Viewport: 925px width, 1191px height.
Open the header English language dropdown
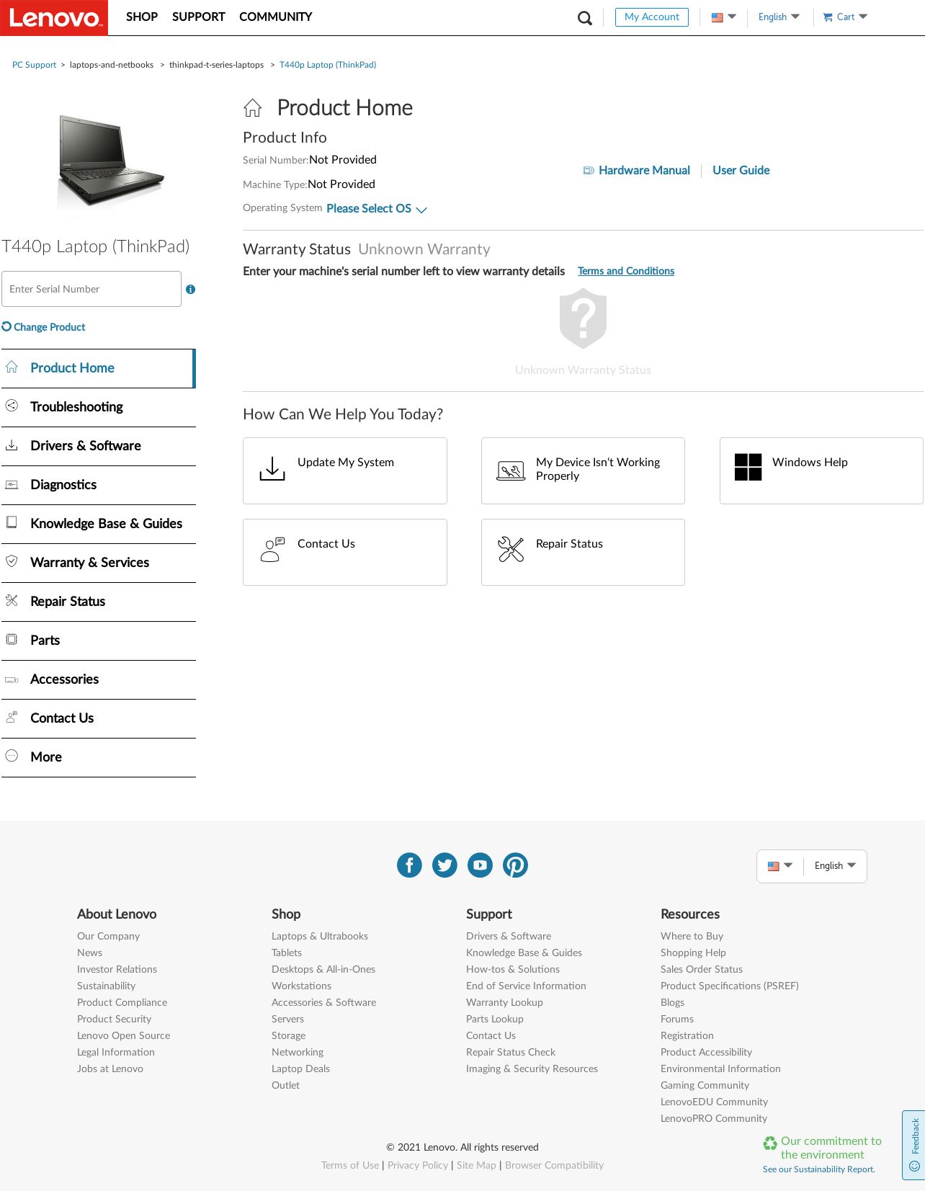(779, 17)
